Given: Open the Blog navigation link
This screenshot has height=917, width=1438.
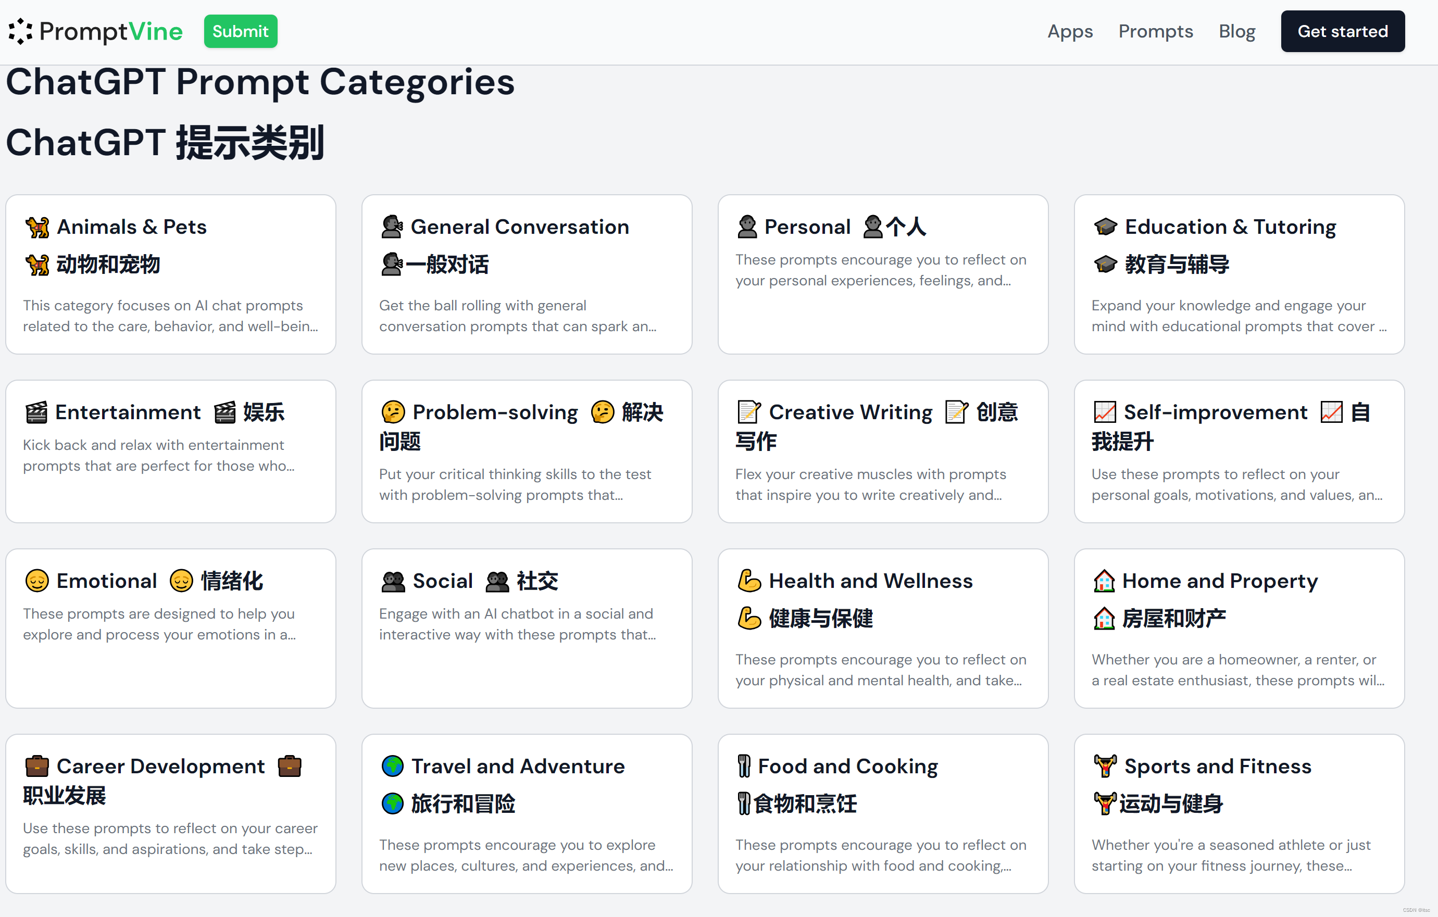Looking at the screenshot, I should (1237, 31).
